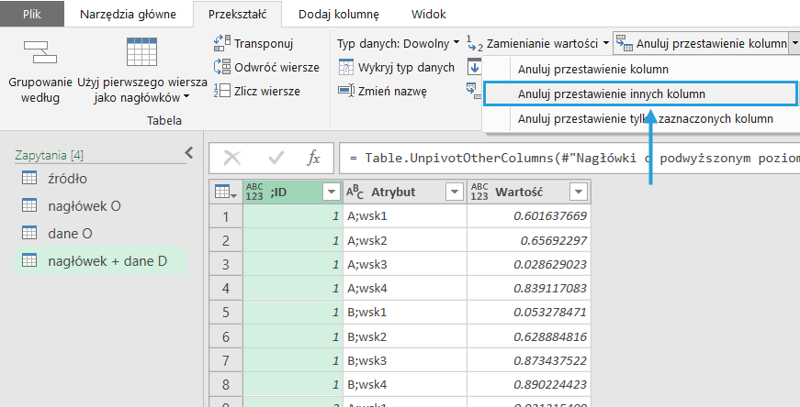This screenshot has width=800, height=407.
Task: Confirm formula with checkmark icon
Action: click(x=276, y=158)
